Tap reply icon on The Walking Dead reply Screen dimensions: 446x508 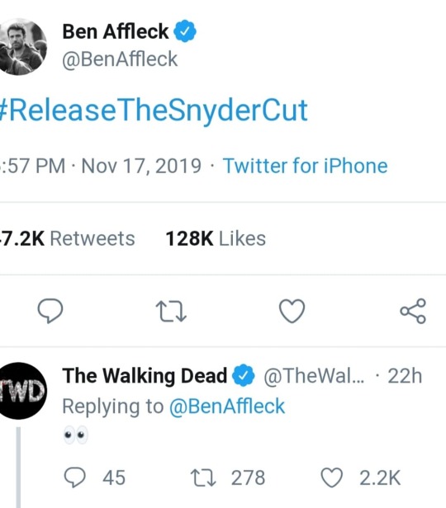[x=75, y=477]
